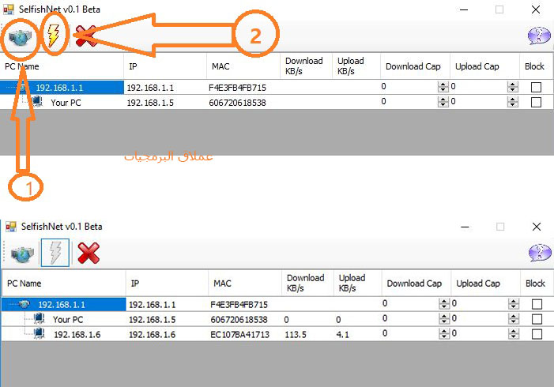Select 192.168.1.6 tree node in PC Name column

pyautogui.click(x=77, y=334)
